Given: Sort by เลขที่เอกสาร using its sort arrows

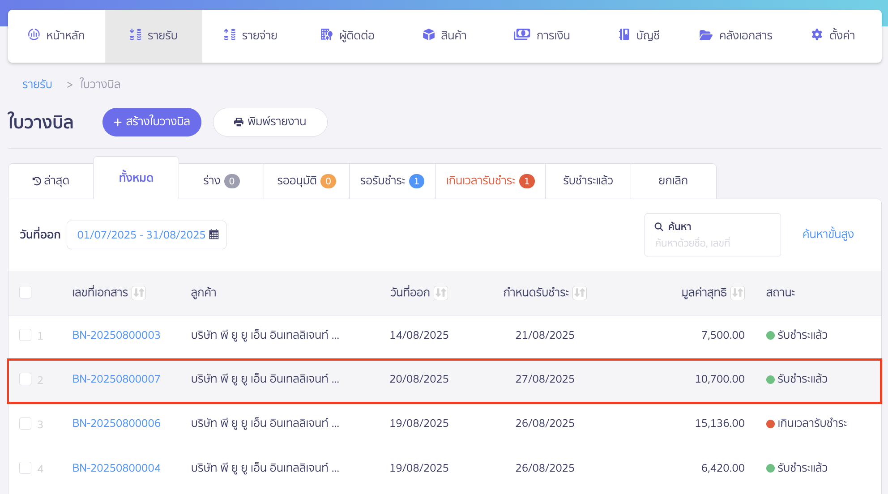Looking at the screenshot, I should click(x=139, y=293).
